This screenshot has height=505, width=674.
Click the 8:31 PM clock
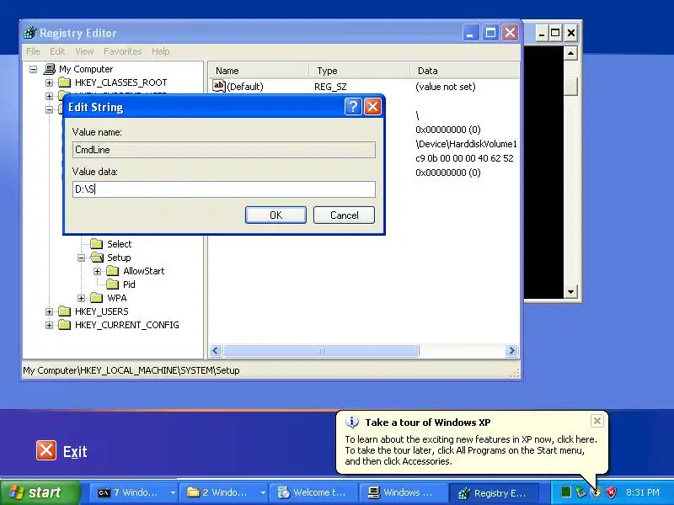[x=643, y=492]
